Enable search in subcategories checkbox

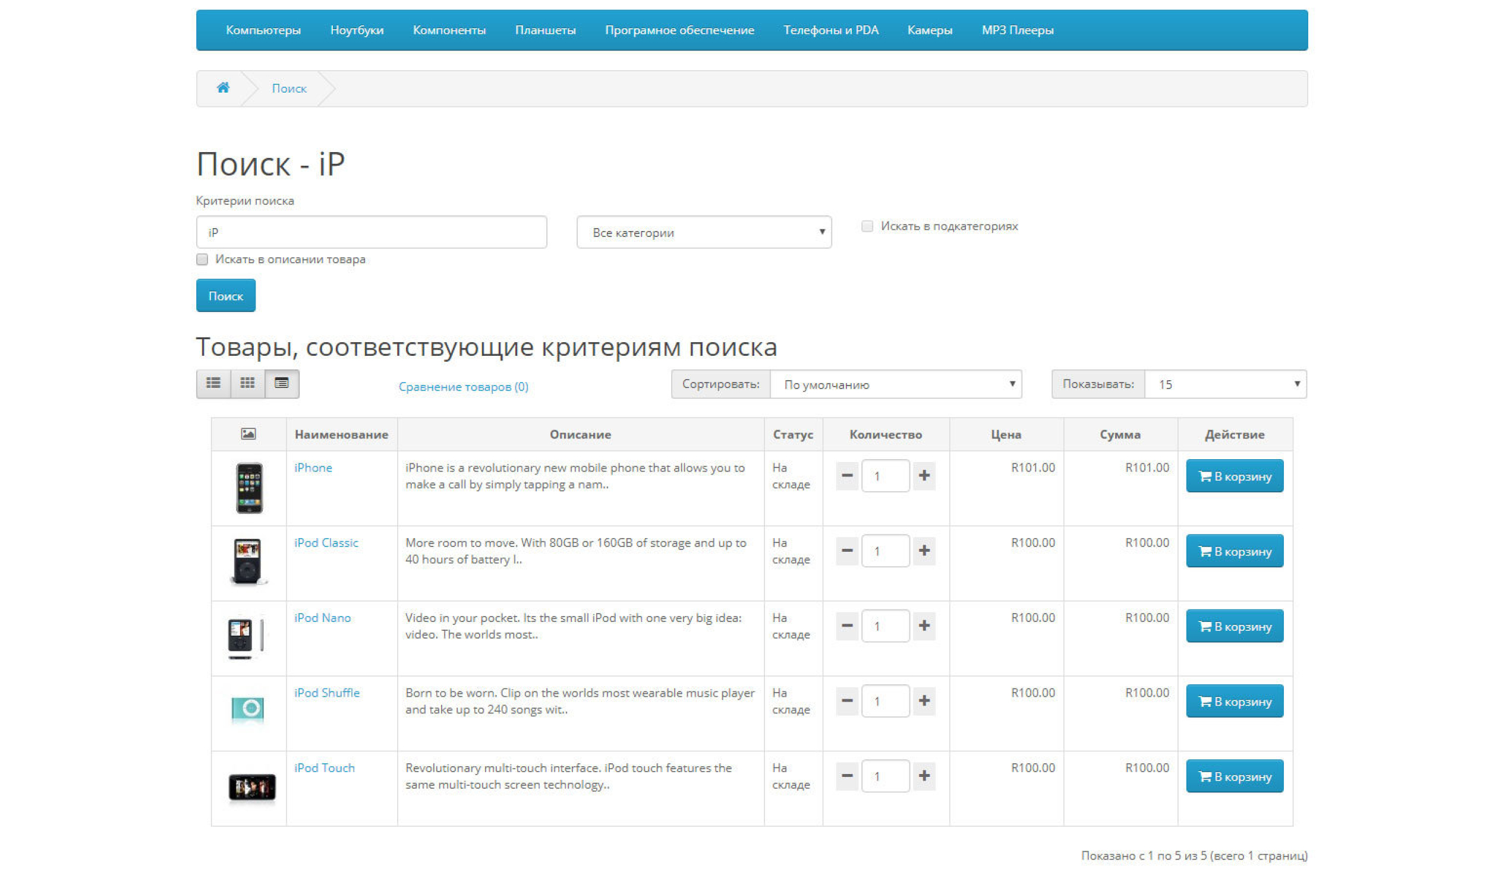[x=867, y=226]
